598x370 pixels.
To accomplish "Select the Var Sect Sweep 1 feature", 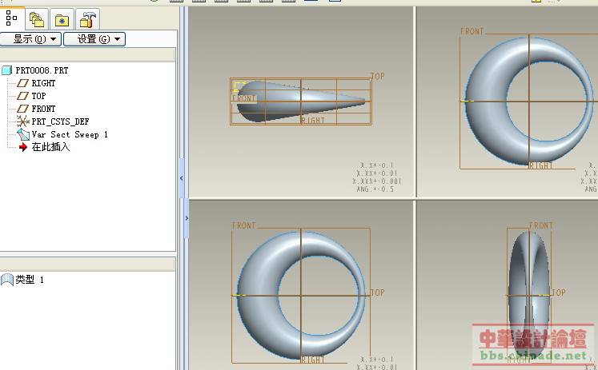I will tap(70, 134).
